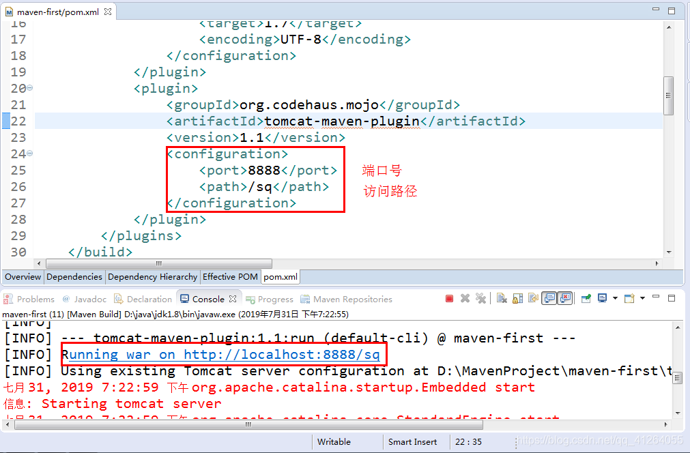Click the editor vertical scrollbar thumb
Viewport: 690px width, 453px height.
[668, 96]
